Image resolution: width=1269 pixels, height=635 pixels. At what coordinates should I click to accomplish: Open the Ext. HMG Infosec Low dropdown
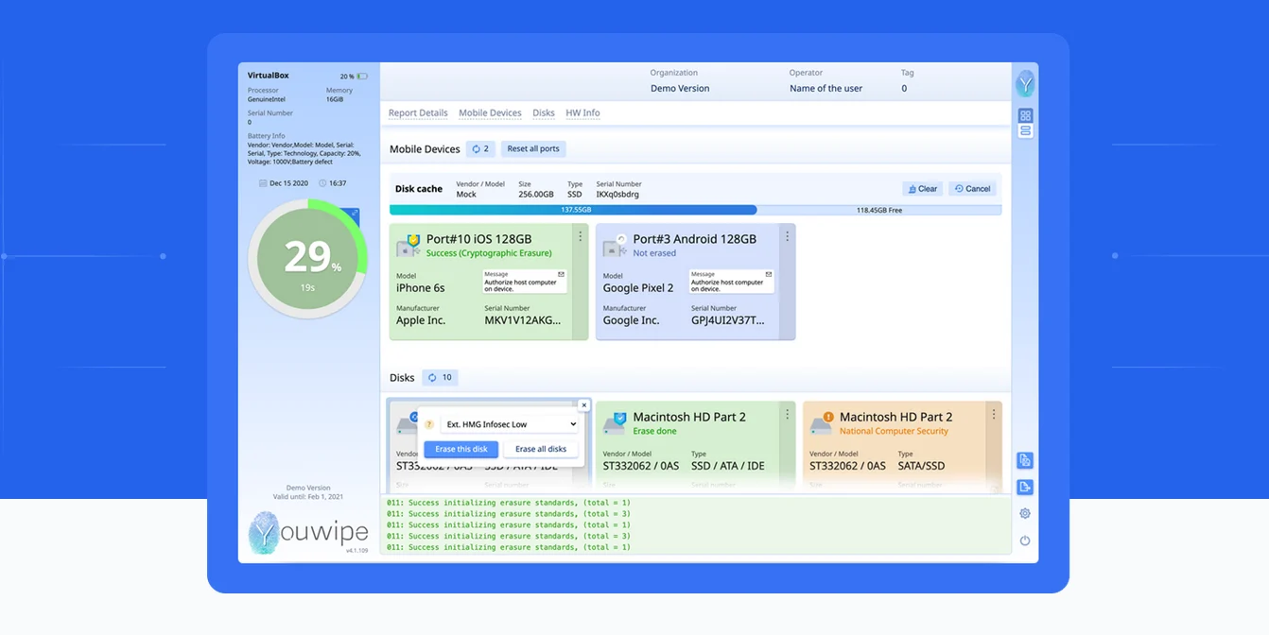[511, 425]
